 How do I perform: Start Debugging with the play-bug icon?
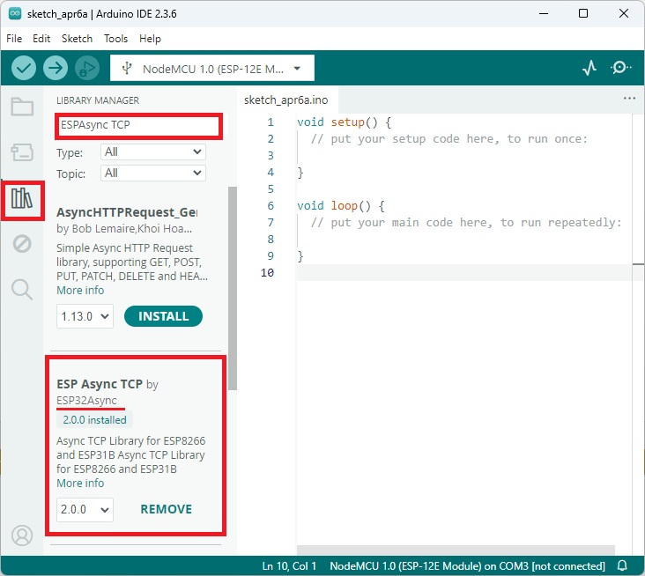87,68
